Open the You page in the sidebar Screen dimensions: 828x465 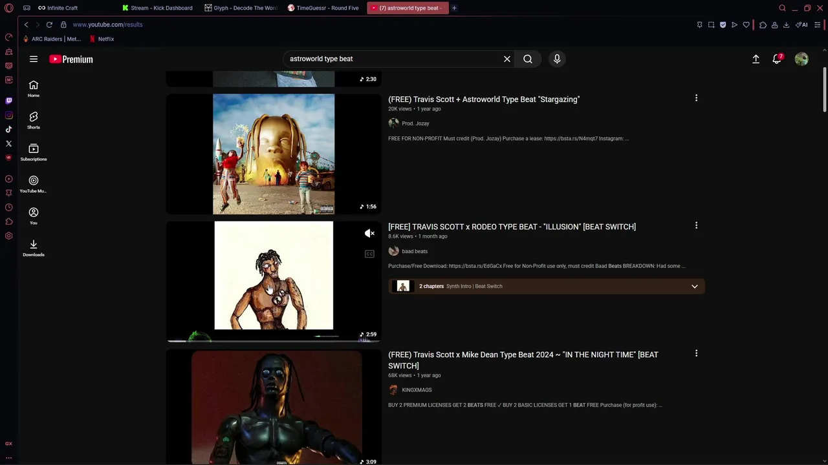pos(34,216)
